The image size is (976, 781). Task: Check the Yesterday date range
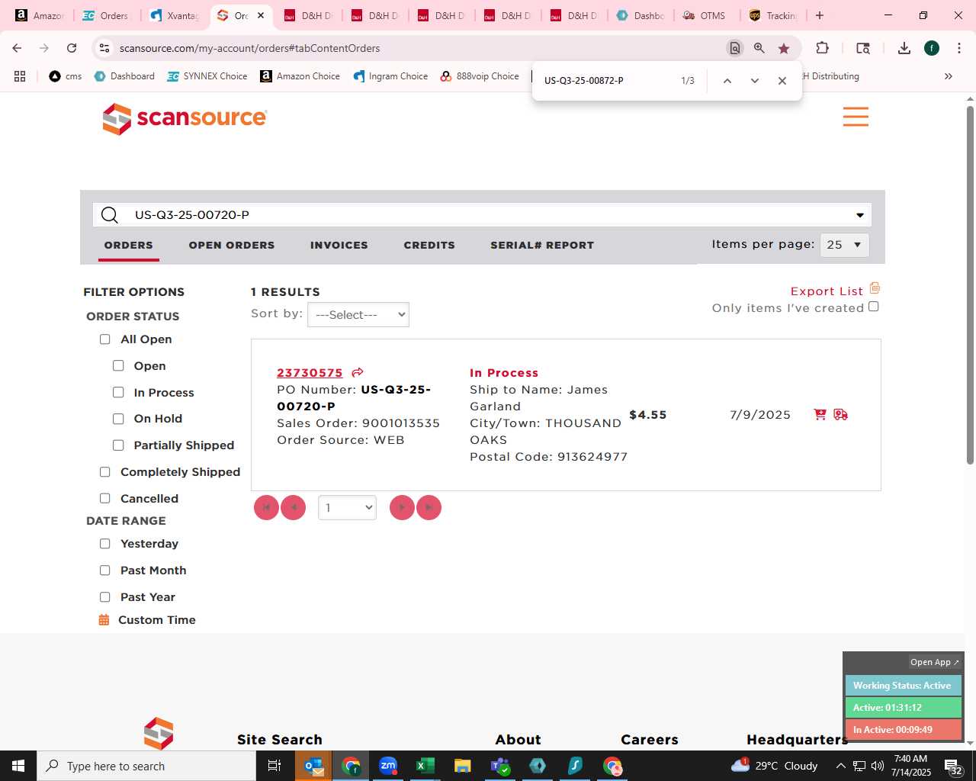point(105,544)
